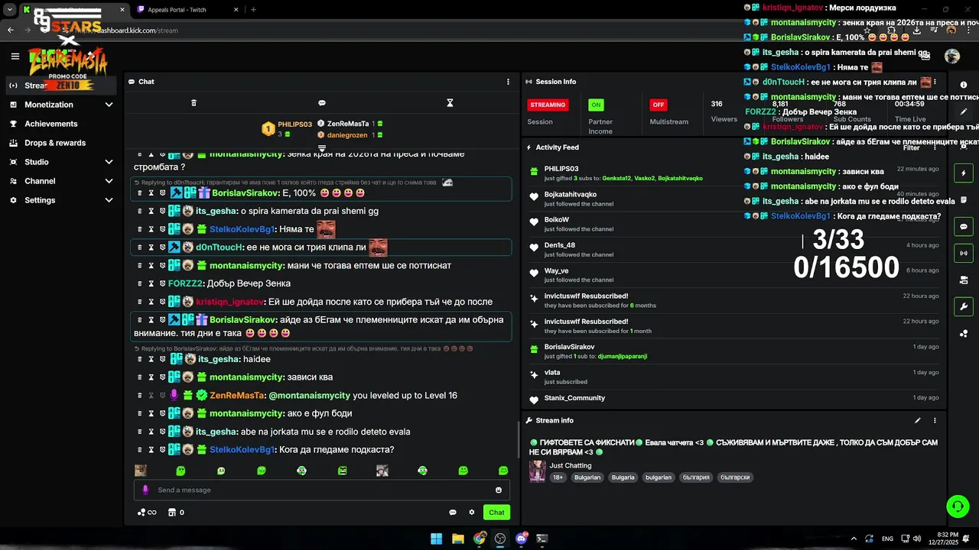Insert the angry green face quick emote
This screenshot has width=979, height=550.
[x=342, y=471]
